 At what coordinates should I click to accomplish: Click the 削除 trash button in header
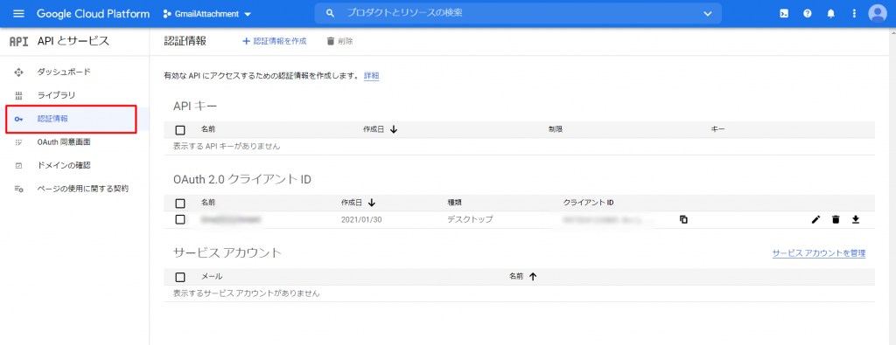pyautogui.click(x=339, y=41)
